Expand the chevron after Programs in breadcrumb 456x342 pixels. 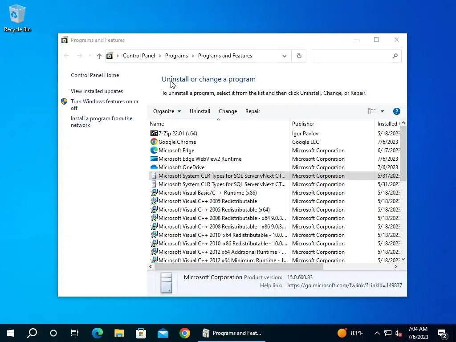click(193, 56)
